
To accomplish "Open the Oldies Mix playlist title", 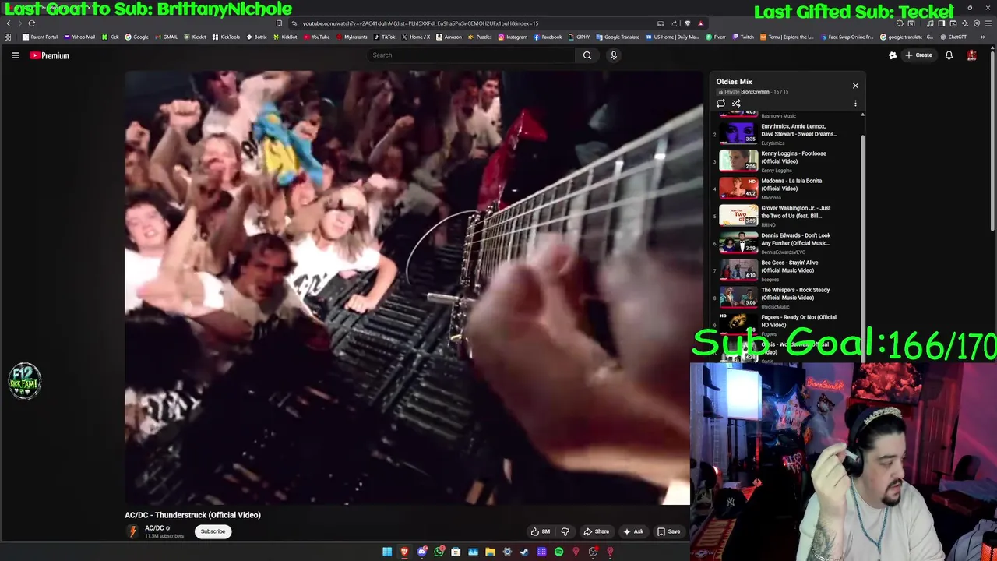I will tap(734, 82).
